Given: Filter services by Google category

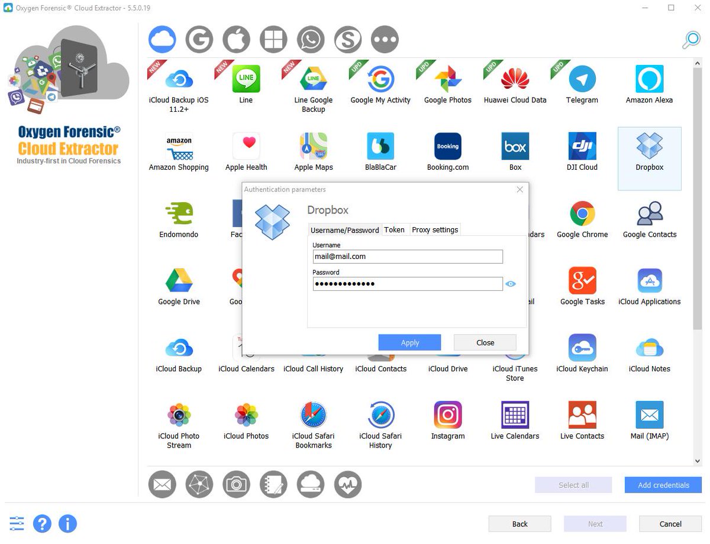Looking at the screenshot, I should (x=199, y=40).
